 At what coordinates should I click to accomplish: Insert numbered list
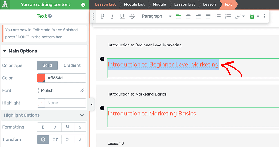click(228, 16)
